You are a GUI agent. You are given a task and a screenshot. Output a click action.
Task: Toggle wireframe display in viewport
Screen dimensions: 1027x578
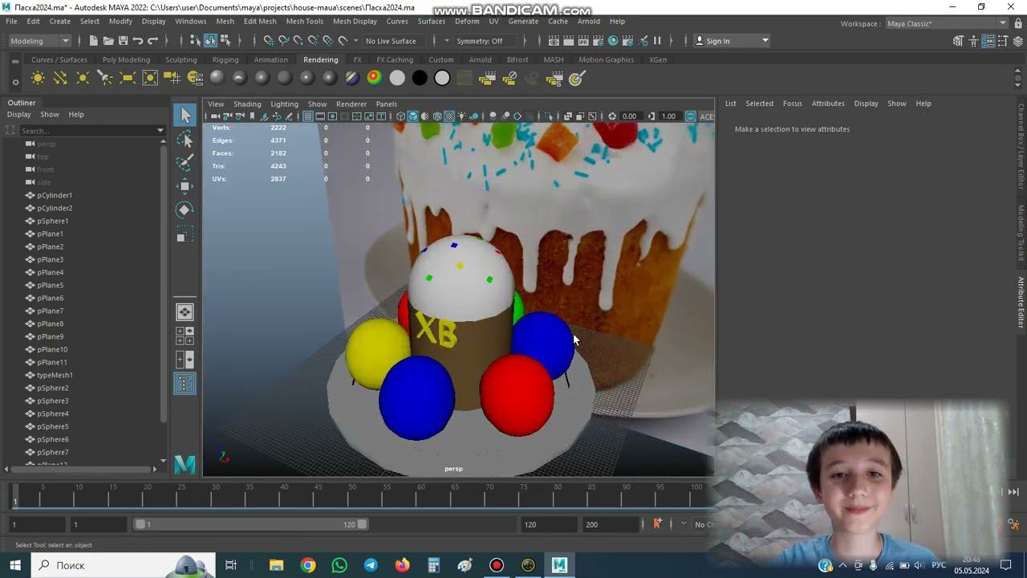click(x=400, y=116)
